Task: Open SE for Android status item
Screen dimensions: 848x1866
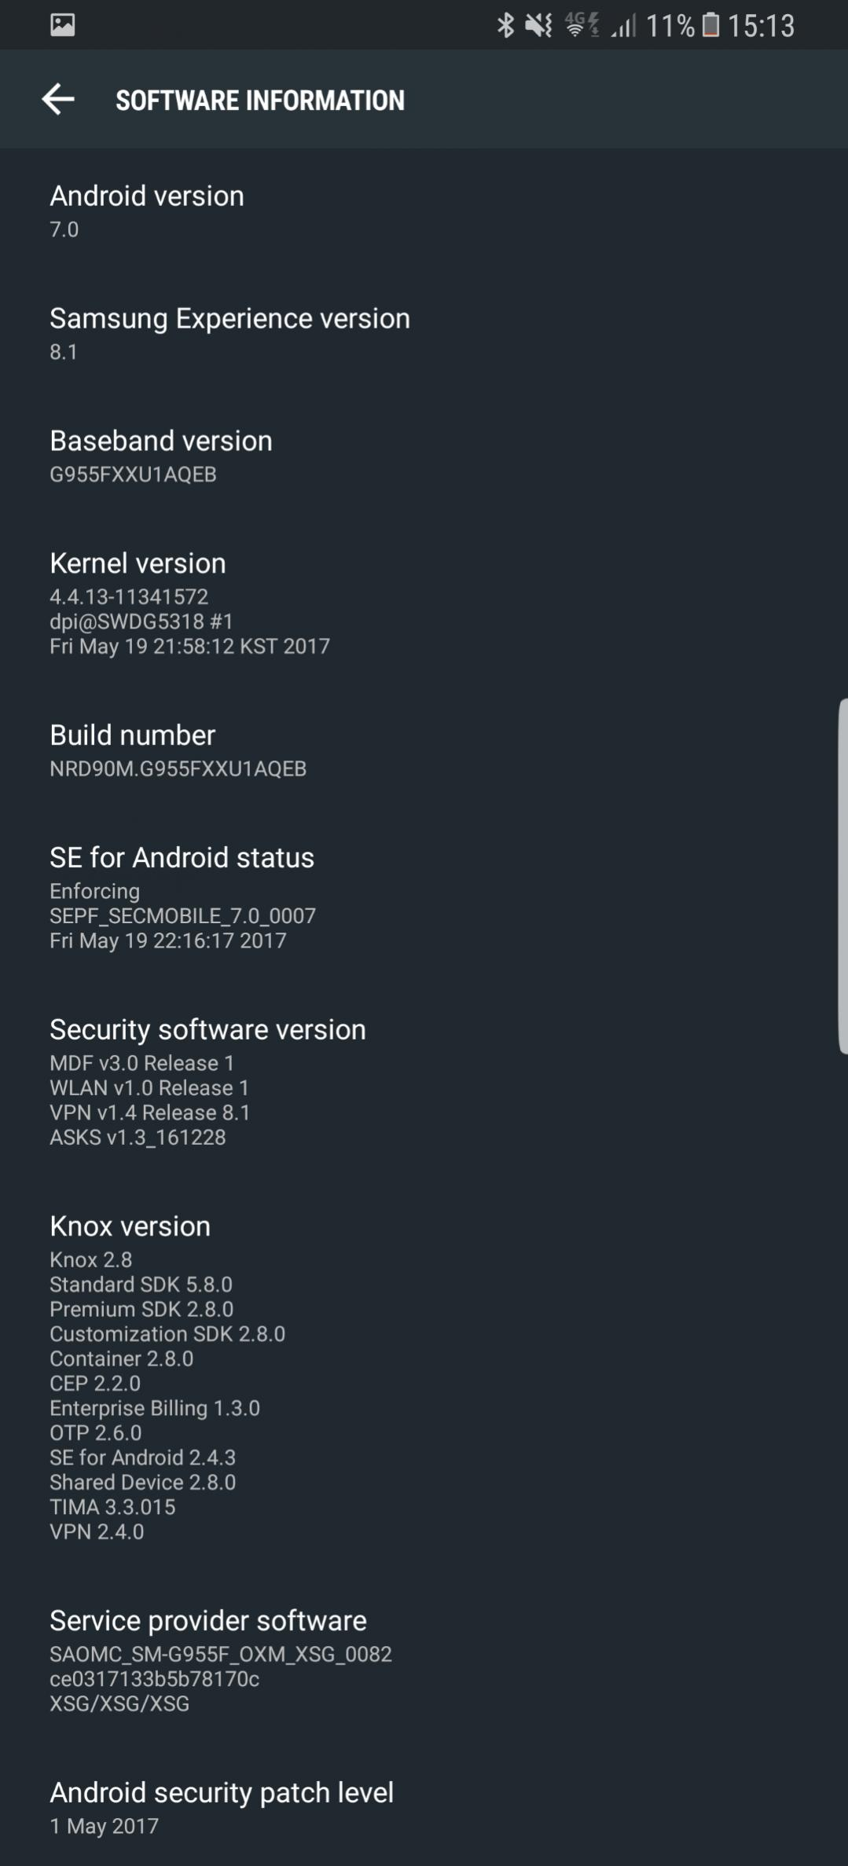Action: click(x=424, y=898)
